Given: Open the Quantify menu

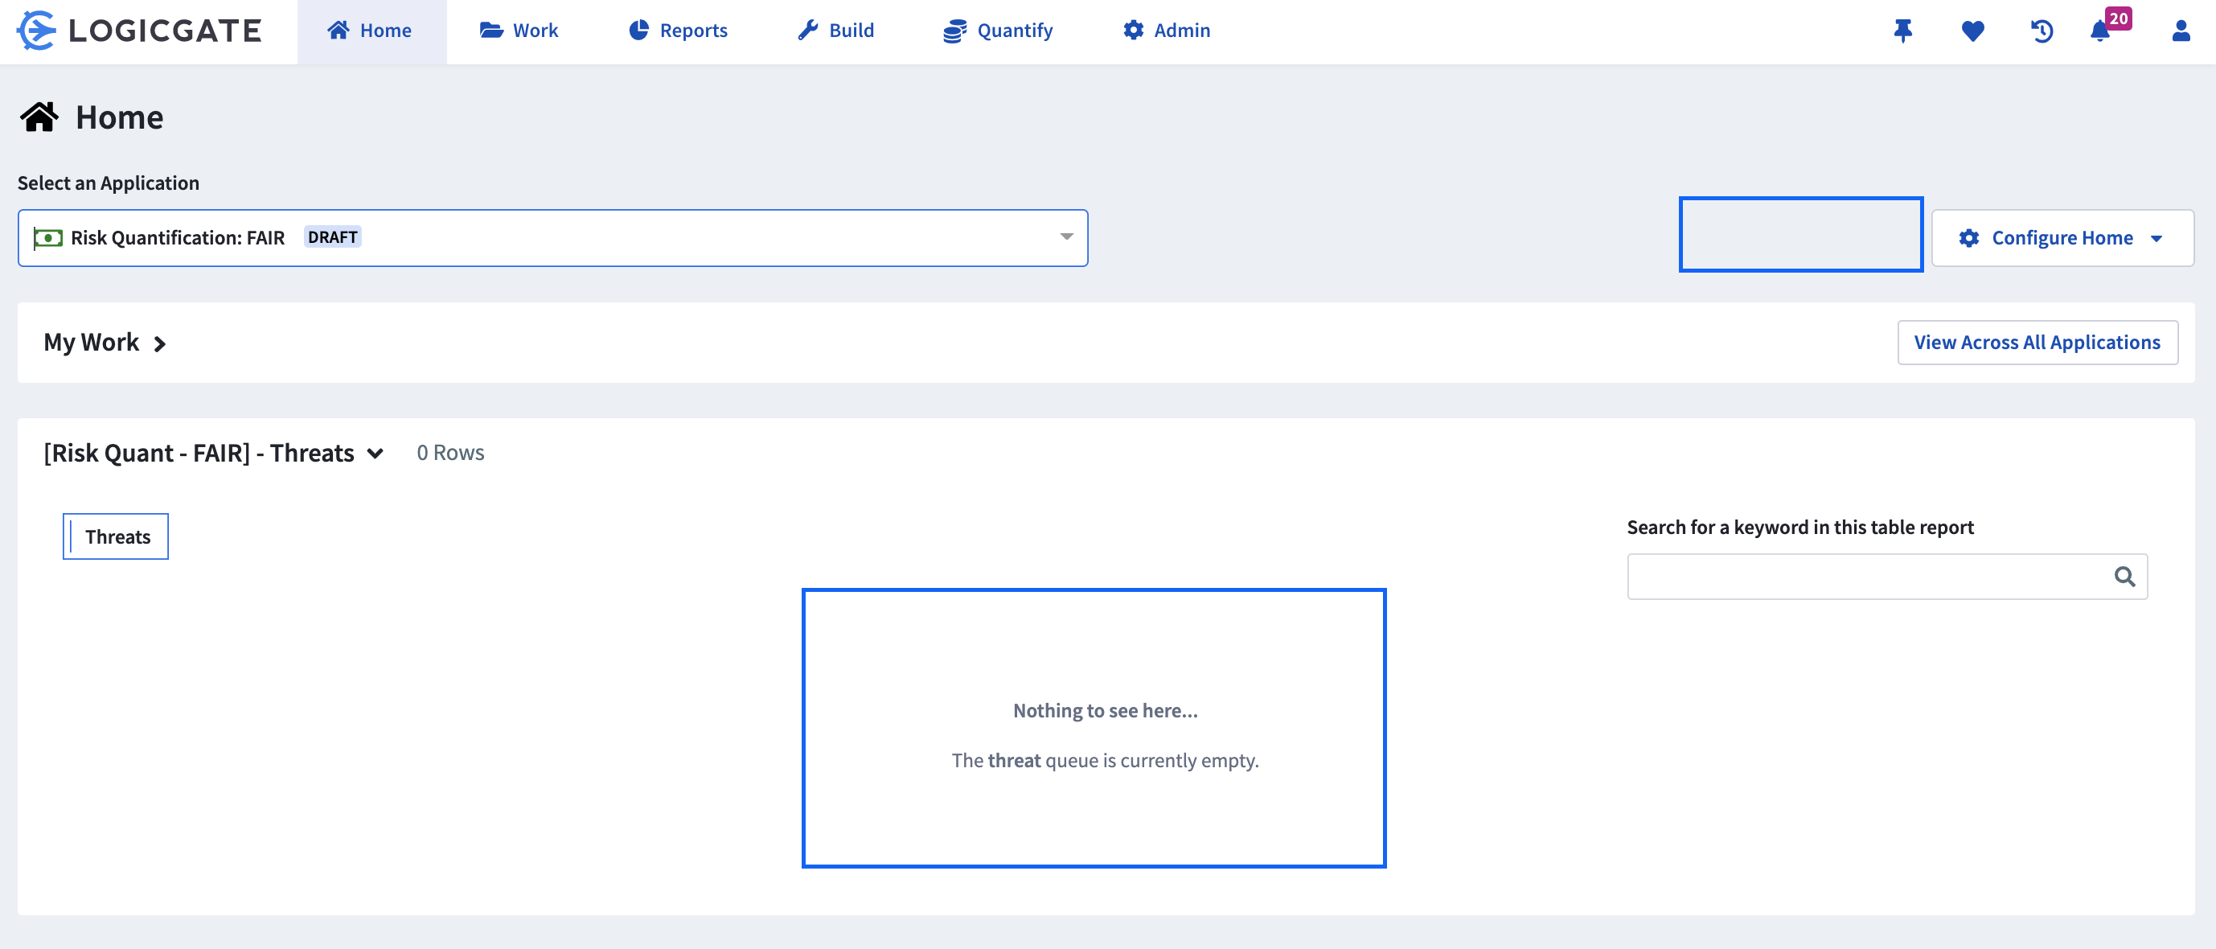Looking at the screenshot, I should tap(998, 31).
